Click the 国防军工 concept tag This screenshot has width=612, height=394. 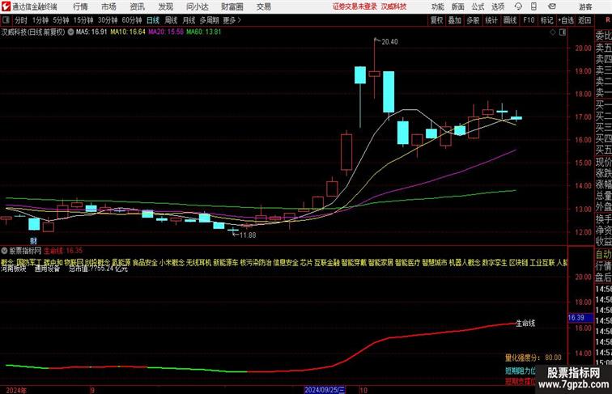click(x=29, y=263)
